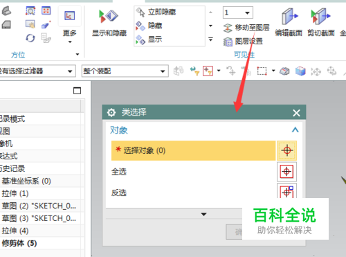346x257 pixels.
Task: Open the dropdown next to selection priority icon
Action: 219,71
